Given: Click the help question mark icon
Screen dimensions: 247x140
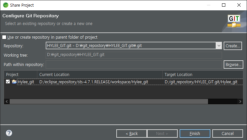Looking at the screenshot, I should [9, 133].
